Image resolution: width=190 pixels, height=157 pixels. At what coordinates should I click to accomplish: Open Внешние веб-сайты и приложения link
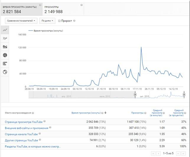coord(26,128)
